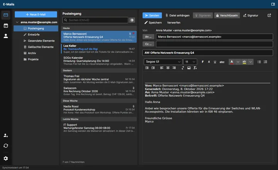Image resolution: width=278 pixels, height=170 pixels.
Task: Collapse the Letzte Woche group header
Action: point(99,119)
